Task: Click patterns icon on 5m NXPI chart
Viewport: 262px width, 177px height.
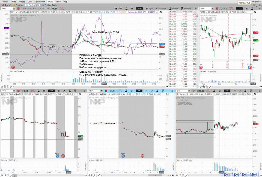Action: pos(163,91)
